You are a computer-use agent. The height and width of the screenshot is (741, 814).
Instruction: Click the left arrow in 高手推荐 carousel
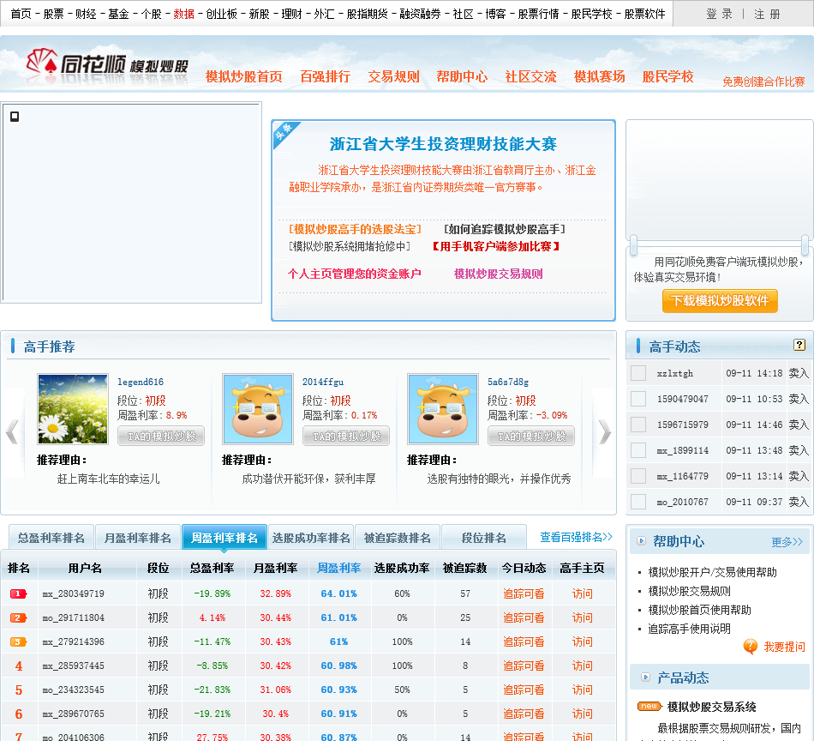click(x=12, y=431)
